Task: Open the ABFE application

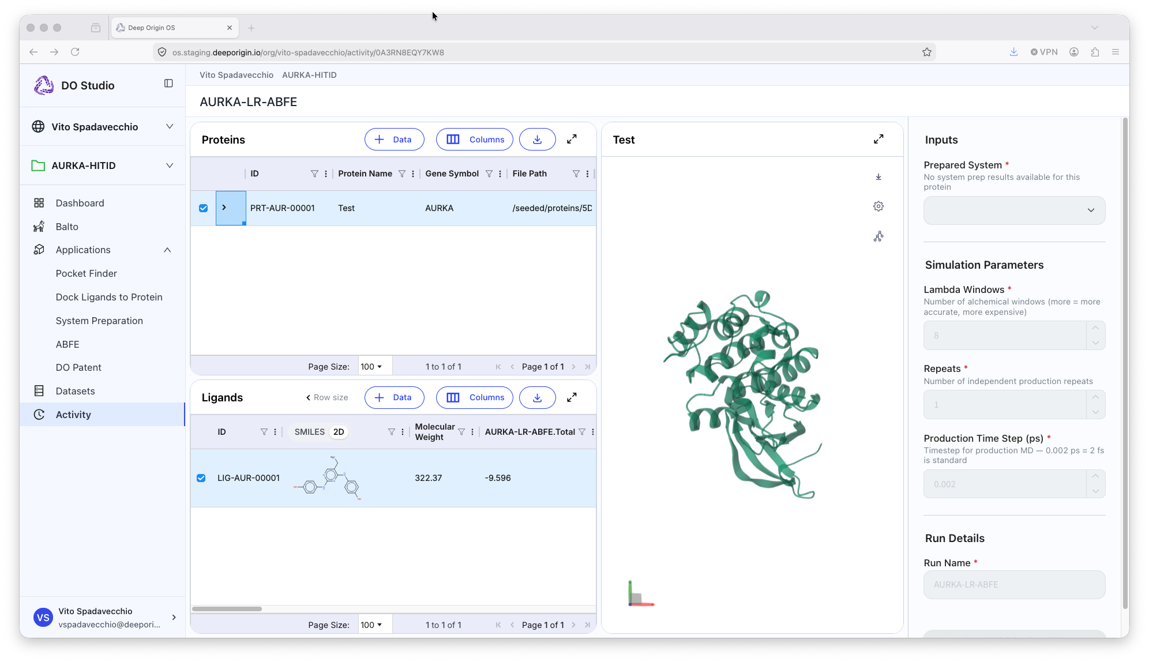Action: 67,344
